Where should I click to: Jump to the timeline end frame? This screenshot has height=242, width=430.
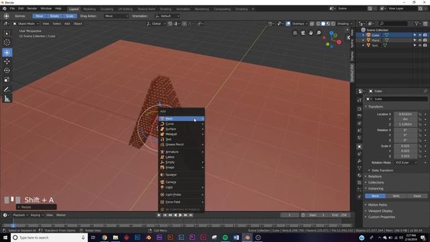click(x=191, y=215)
